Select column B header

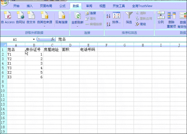(x=34, y=45)
